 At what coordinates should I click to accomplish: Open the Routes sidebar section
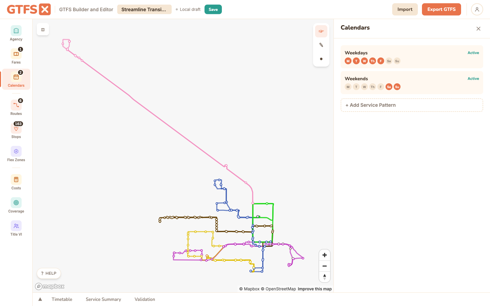point(16,108)
